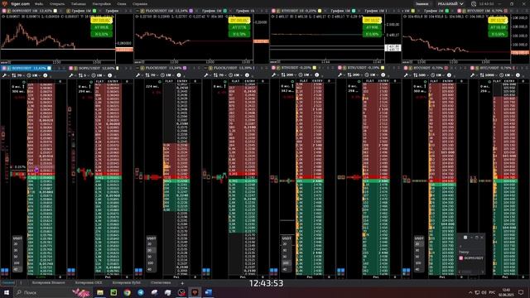Open the Таблицы menu
This screenshot has width=530, height=298.
[79, 4]
